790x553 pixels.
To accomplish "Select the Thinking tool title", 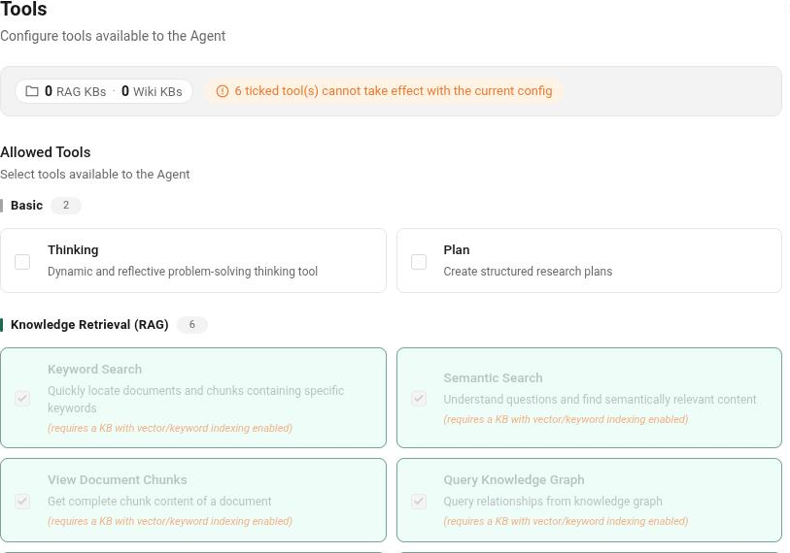I will [73, 250].
